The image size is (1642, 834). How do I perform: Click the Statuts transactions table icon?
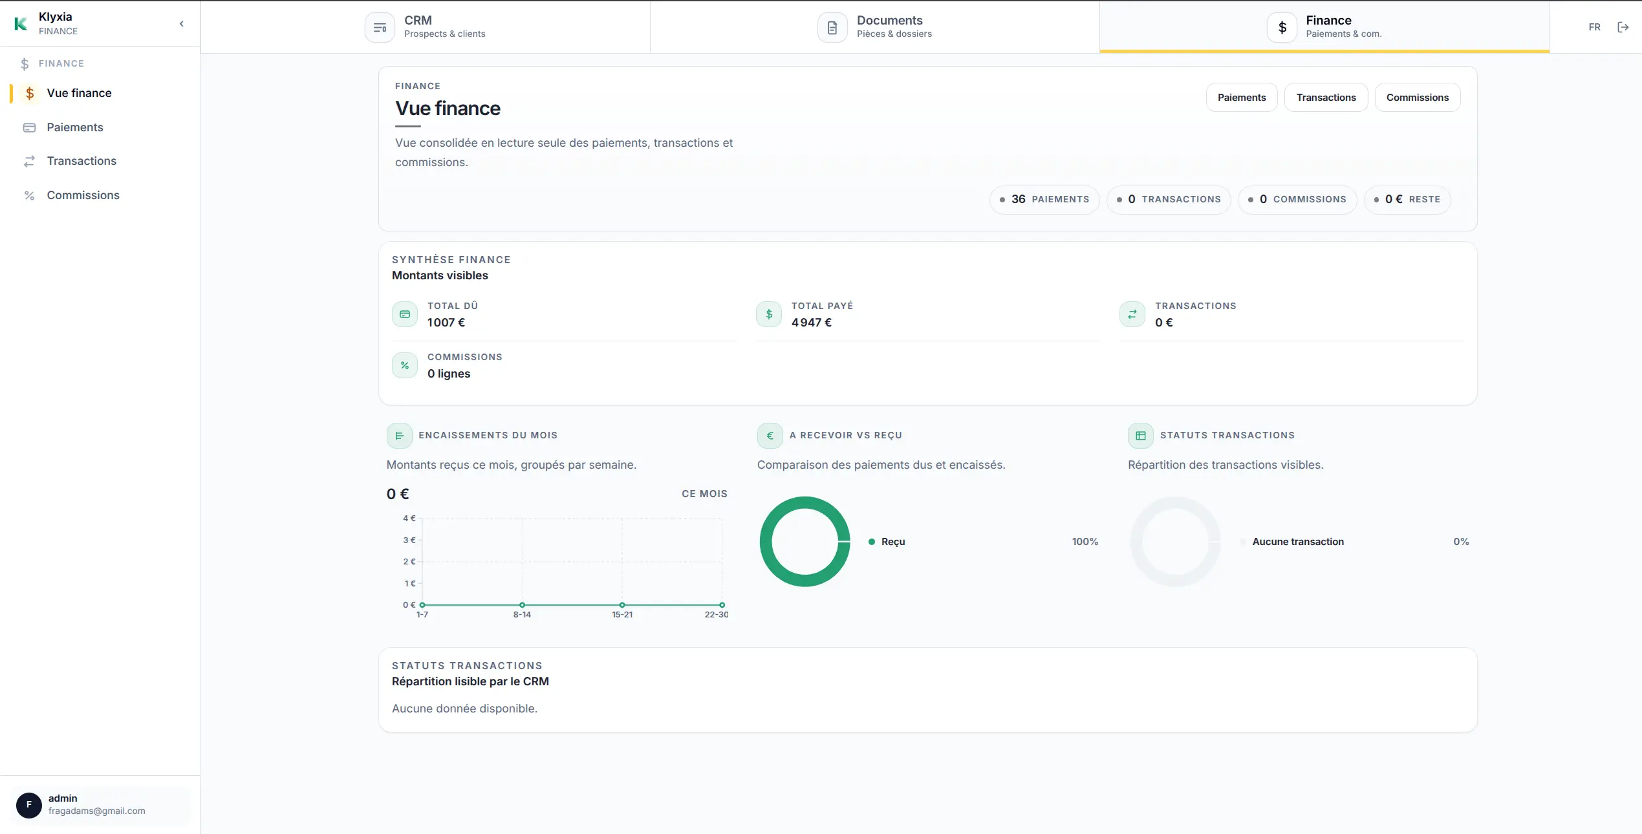pos(1141,436)
